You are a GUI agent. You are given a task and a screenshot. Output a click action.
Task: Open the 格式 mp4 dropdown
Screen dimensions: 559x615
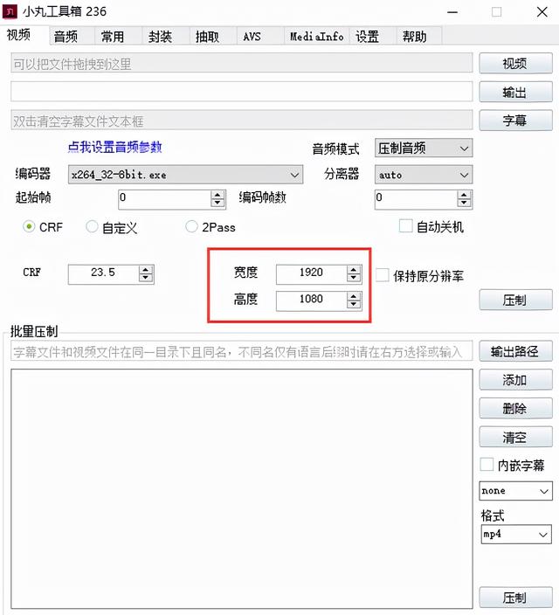pyautogui.click(x=516, y=535)
